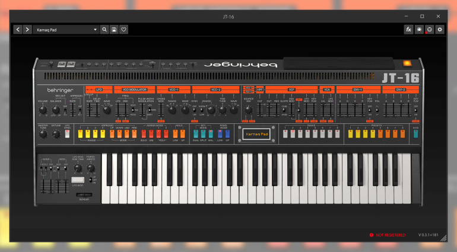Turn the SOURCE MIX knob
The height and width of the screenshot is (252, 457).
point(248,110)
